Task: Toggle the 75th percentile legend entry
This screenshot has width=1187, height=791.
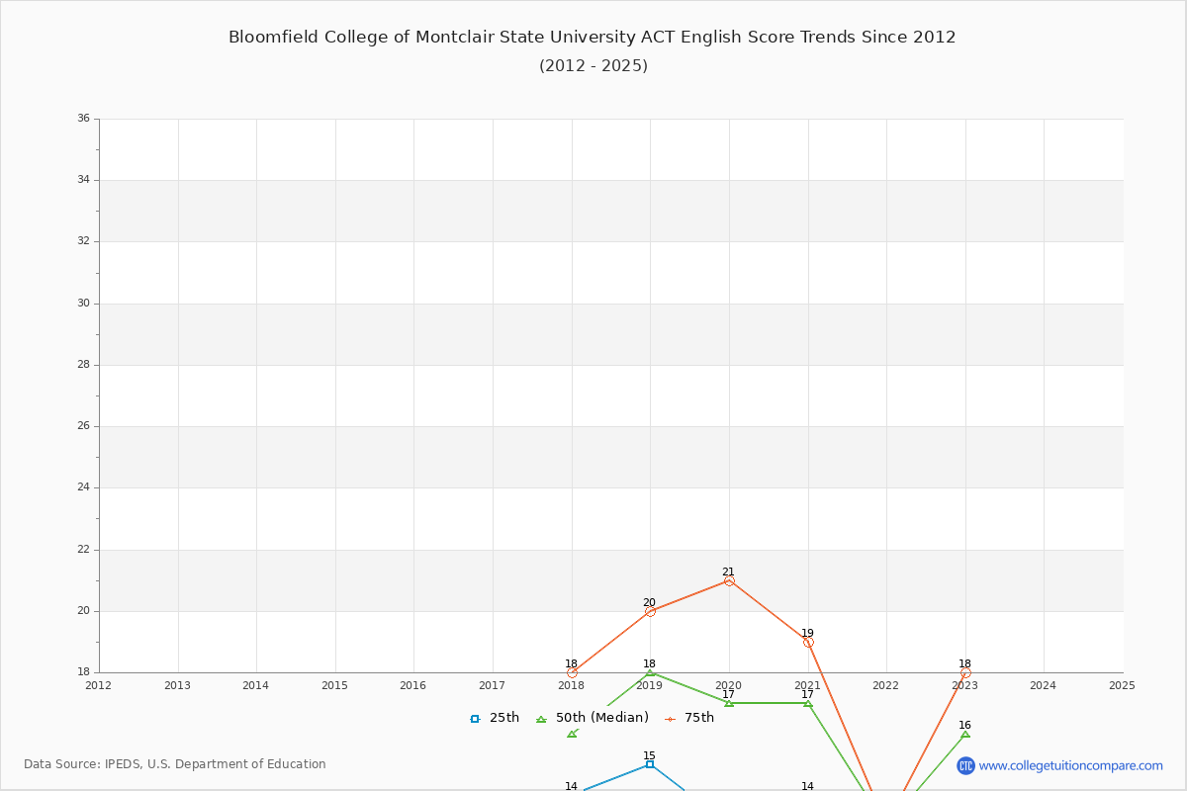Action: (689, 718)
